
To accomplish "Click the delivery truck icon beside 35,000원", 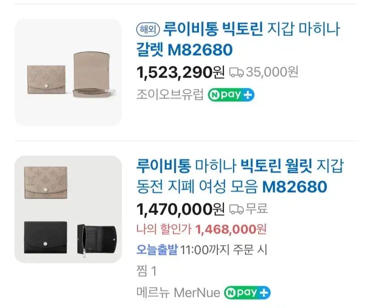I will pos(236,72).
